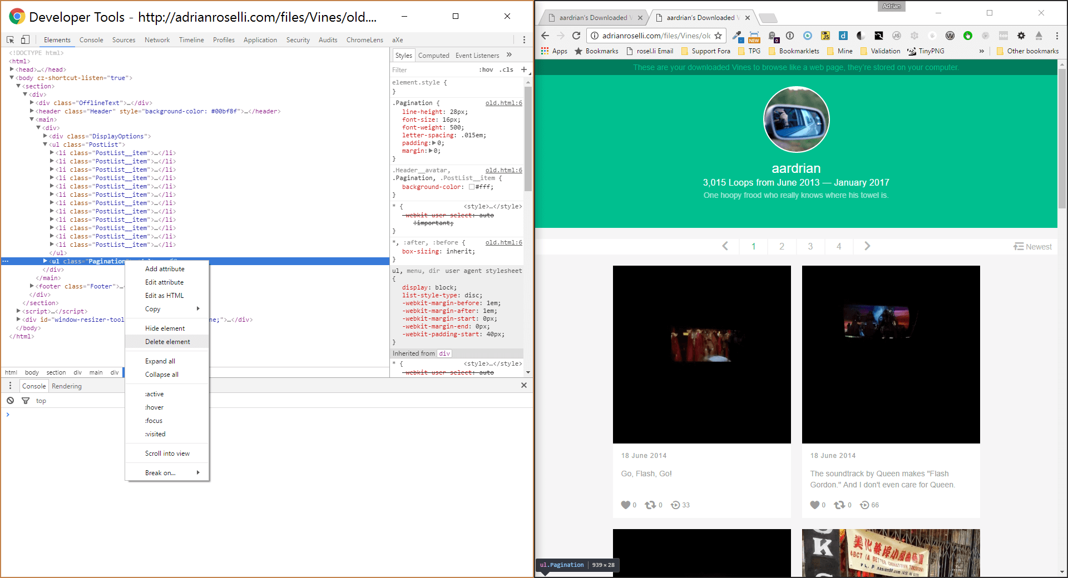Go back in browser window

click(545, 36)
